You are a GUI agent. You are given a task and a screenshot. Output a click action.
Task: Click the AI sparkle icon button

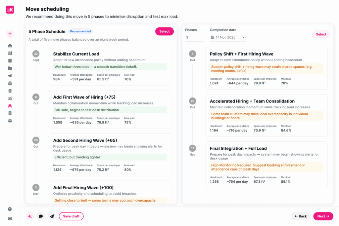[x=30, y=216]
